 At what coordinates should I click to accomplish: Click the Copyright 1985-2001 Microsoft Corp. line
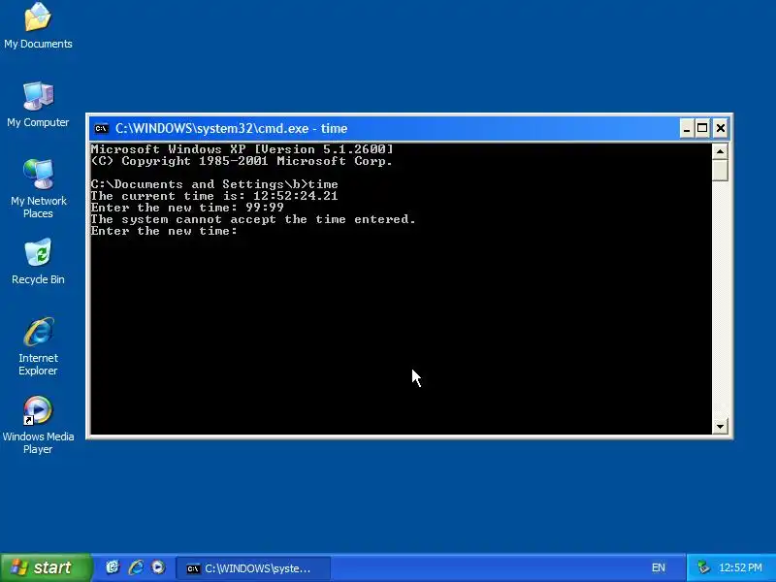point(242,161)
